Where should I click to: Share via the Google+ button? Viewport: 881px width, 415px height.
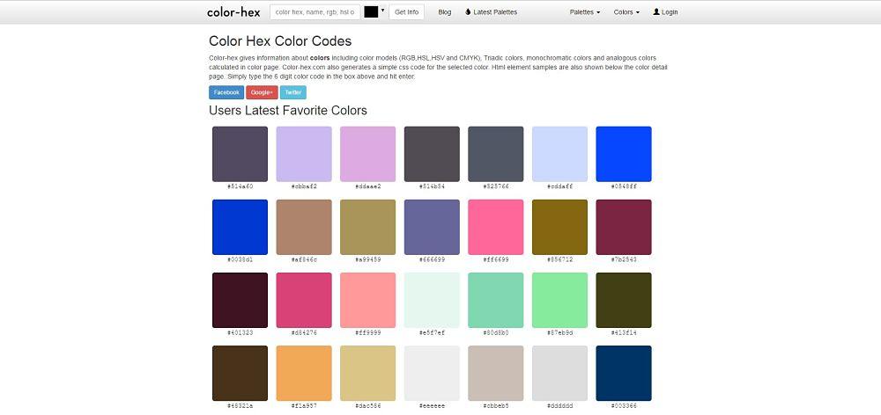(262, 92)
